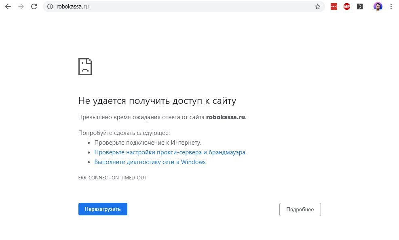Click the forward navigation arrow
This screenshot has height=240, width=399.
21,6
